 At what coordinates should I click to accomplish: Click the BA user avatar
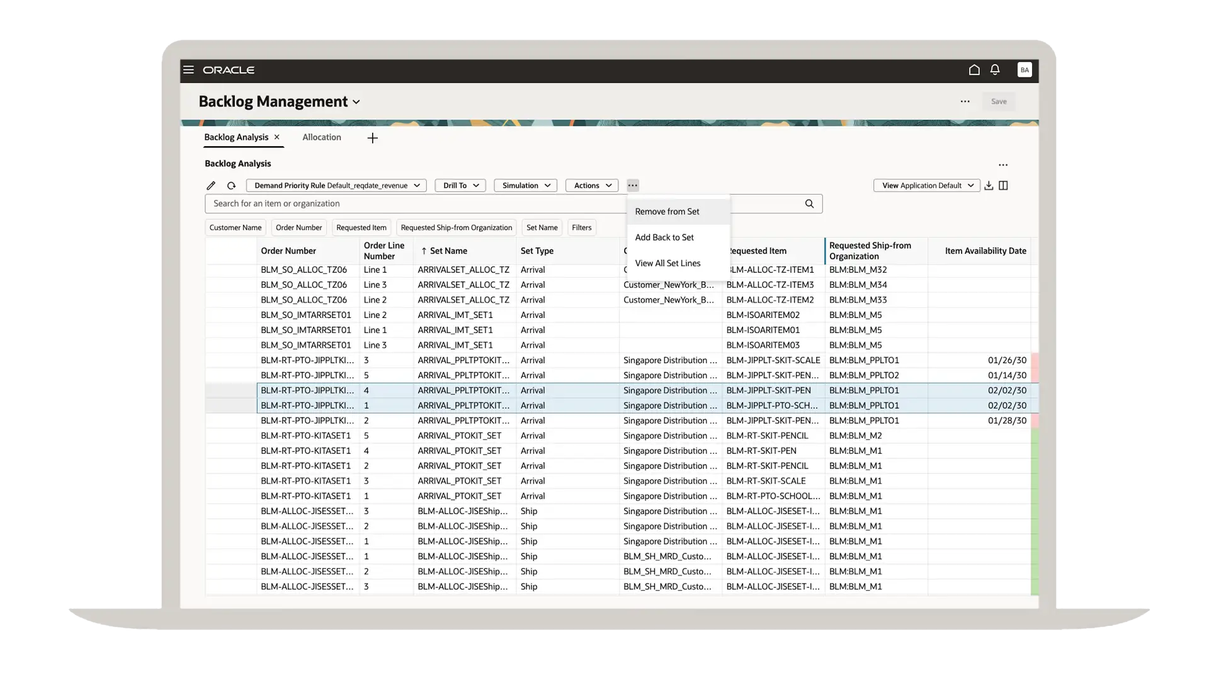[1025, 70]
